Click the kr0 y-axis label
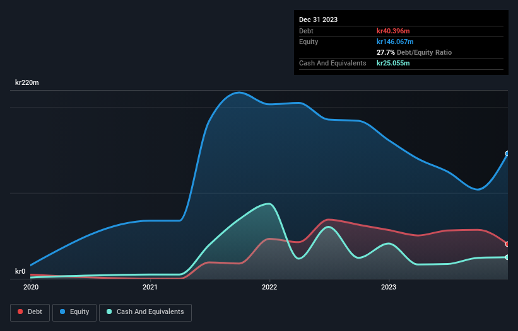 [20, 271]
